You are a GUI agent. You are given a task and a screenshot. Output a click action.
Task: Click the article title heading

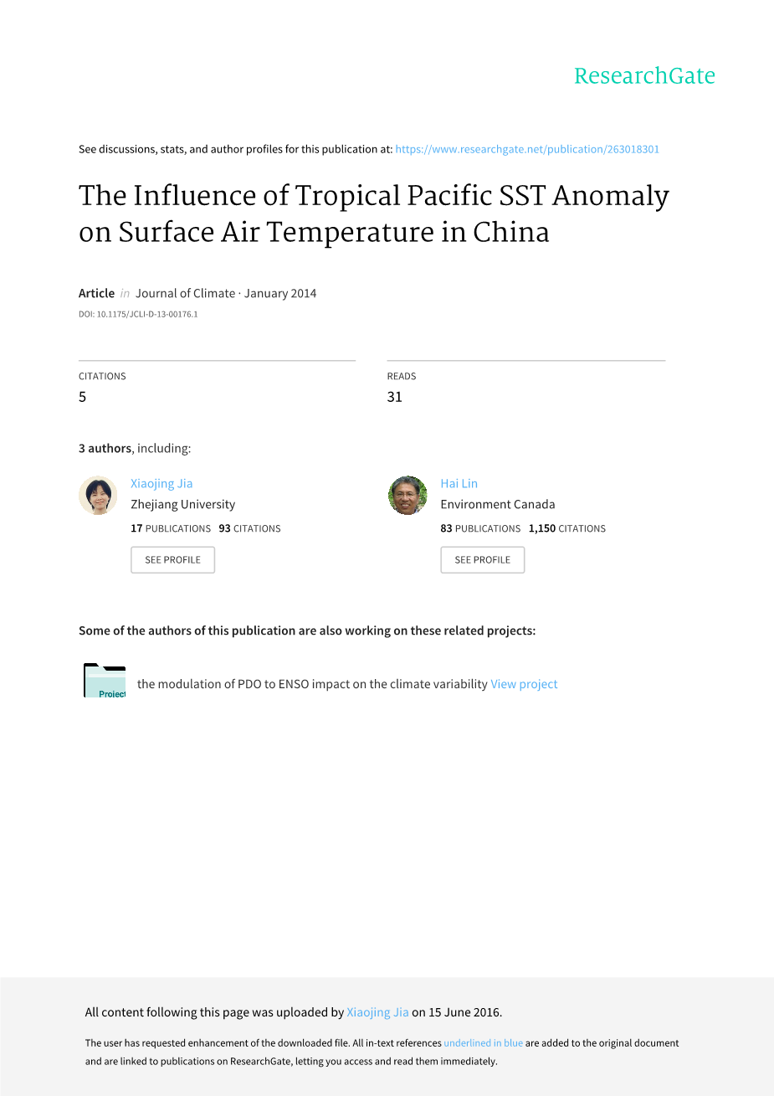tap(374, 214)
